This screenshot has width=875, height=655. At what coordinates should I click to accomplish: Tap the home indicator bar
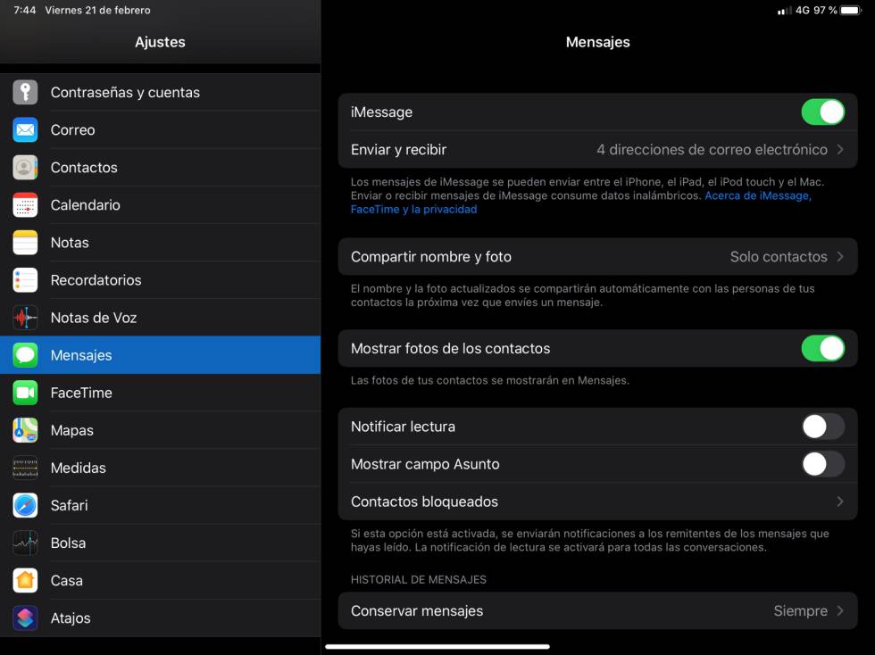pos(437,647)
